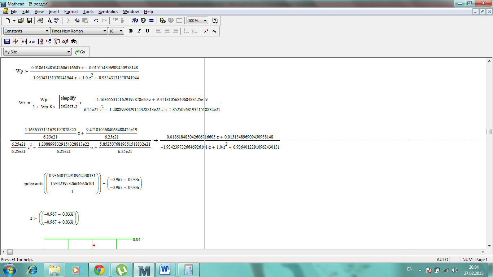Click the Insert Function f(x) icon
The width and height of the screenshot is (493, 277).
click(135, 21)
